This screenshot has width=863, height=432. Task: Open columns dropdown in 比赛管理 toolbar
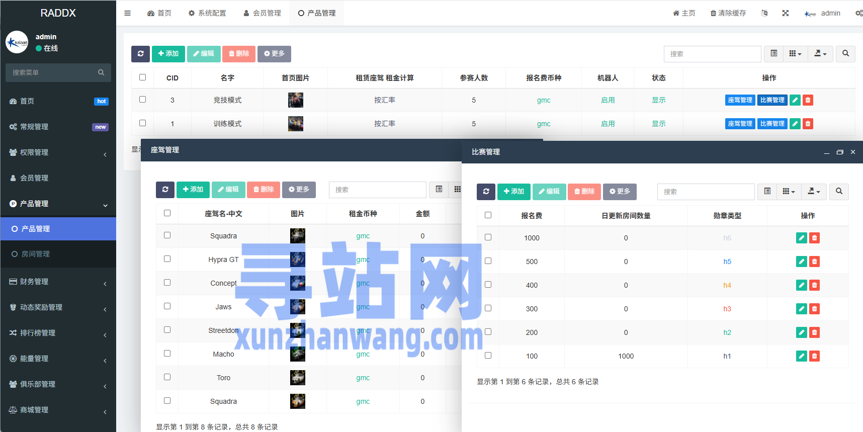point(789,192)
